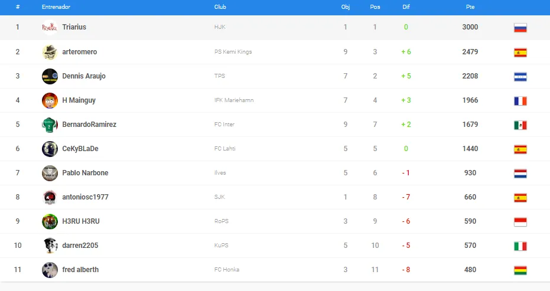Click the HJK club name
Viewport: 550px width, 291px height.
click(220, 27)
